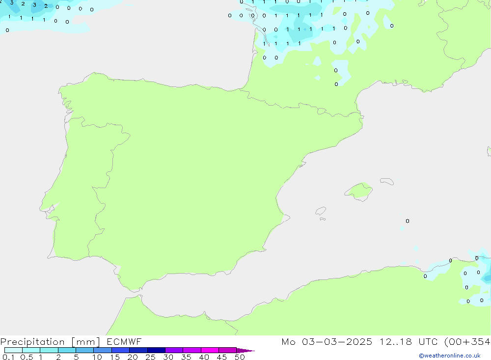This screenshot has width=491, height=360.
Task: Click the "Mo 03-03-2025" date text
Action: pos(327,342)
